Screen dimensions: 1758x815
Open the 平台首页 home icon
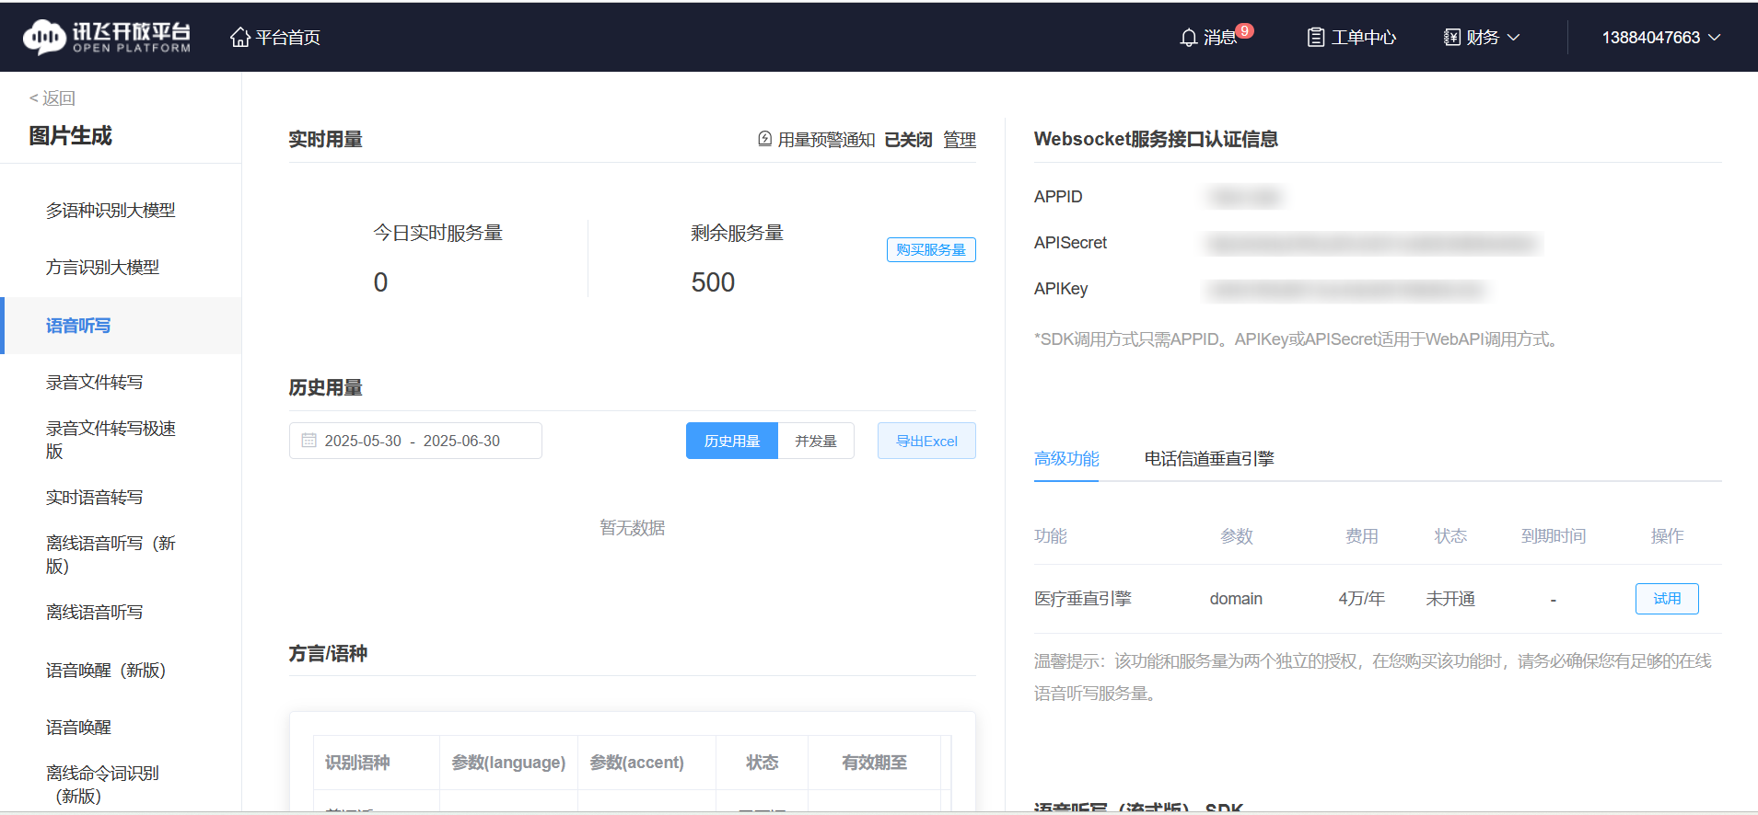pyautogui.click(x=240, y=37)
